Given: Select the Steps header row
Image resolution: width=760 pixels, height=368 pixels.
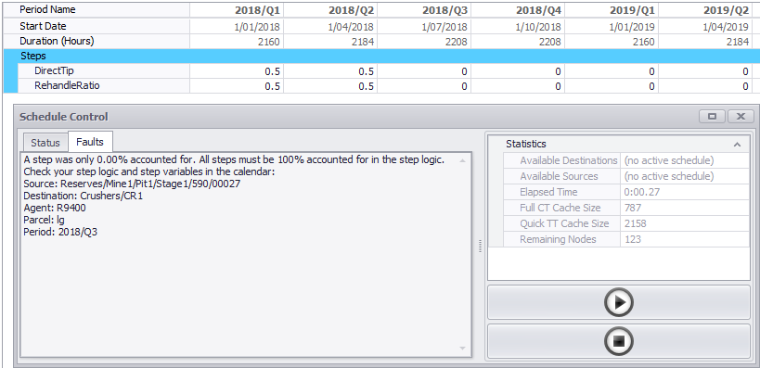Looking at the screenshot, I should coord(381,57).
